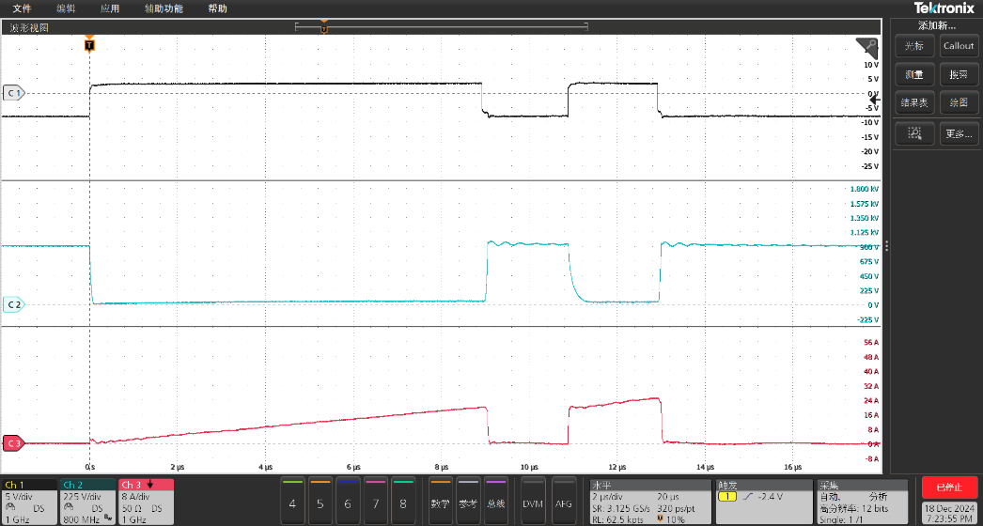Image resolution: width=983 pixels, height=526 pixels.
Task: Click the record-length position bar at top
Action: click(441, 27)
